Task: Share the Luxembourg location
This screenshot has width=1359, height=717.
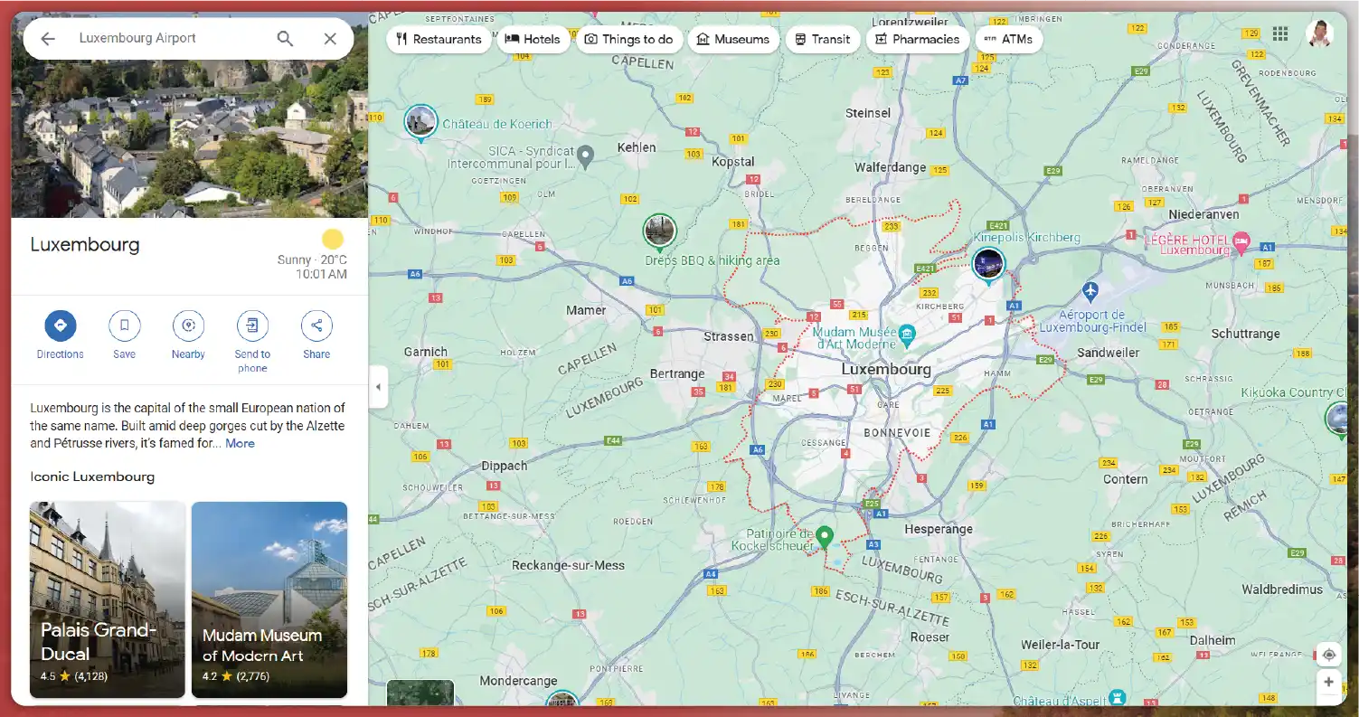Action: (x=316, y=335)
